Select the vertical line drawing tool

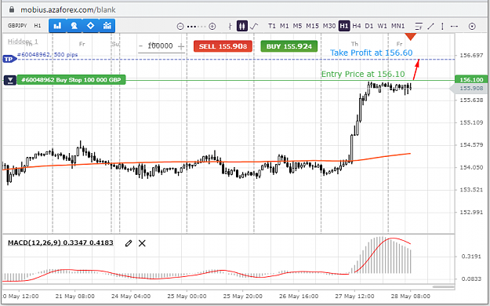tap(442, 26)
